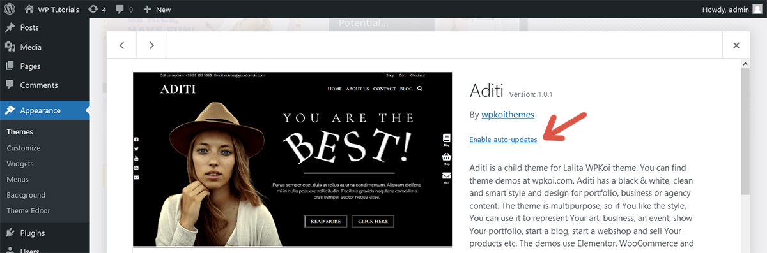Click the + New button in admin bar

(157, 10)
